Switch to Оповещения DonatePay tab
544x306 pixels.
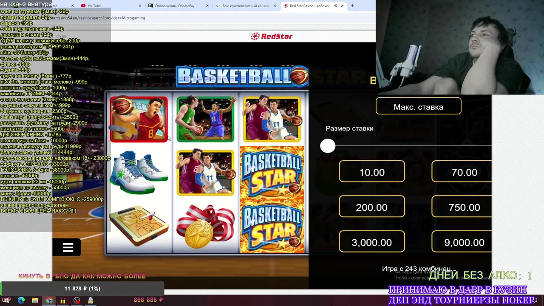pyautogui.click(x=178, y=6)
